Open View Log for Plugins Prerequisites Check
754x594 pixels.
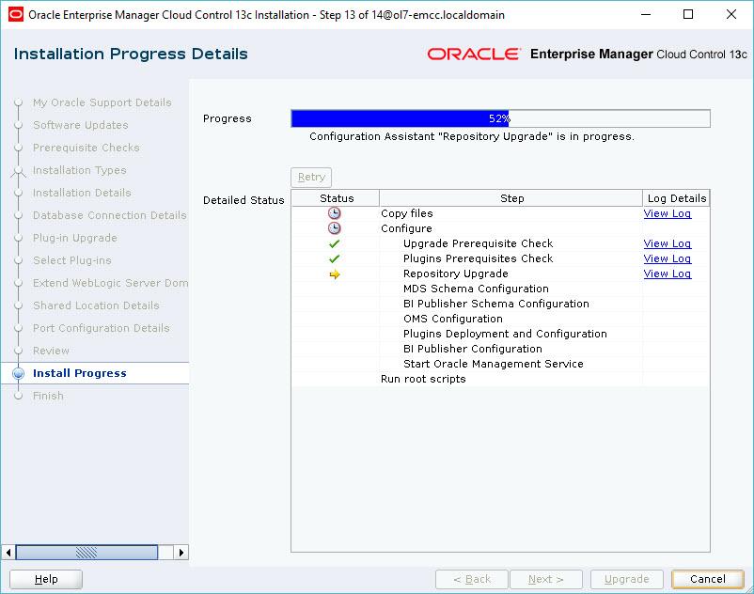pyautogui.click(x=667, y=258)
